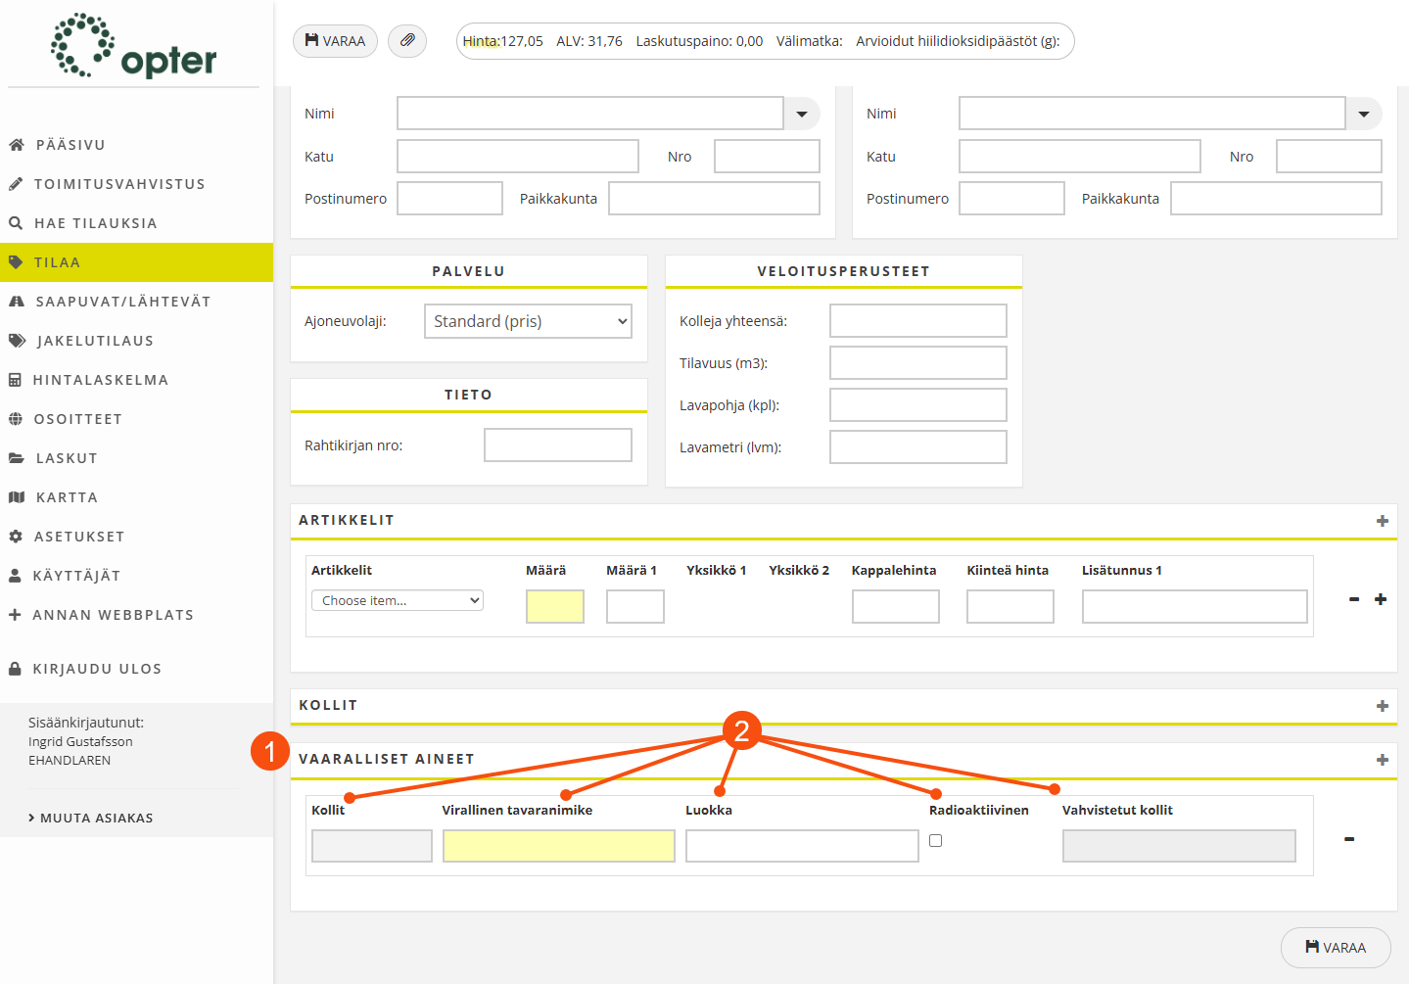Viewport: 1409px width, 984px height.
Task: Remove dangerous goods row with minus icon
Action: [x=1349, y=839]
